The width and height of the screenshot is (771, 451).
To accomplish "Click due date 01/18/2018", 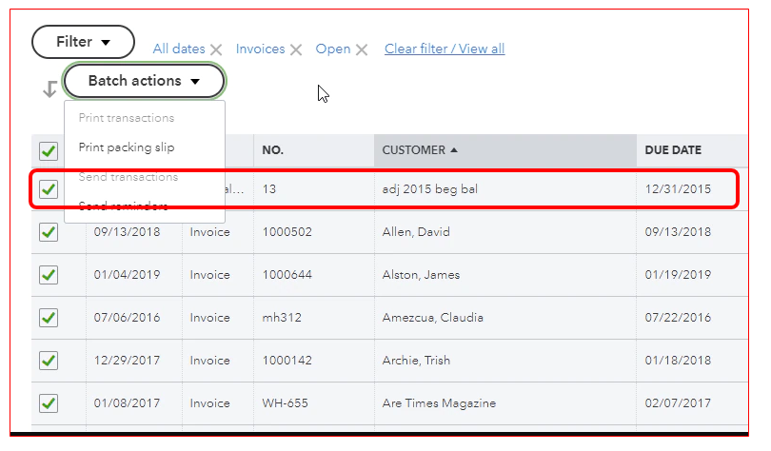I will (x=678, y=361).
